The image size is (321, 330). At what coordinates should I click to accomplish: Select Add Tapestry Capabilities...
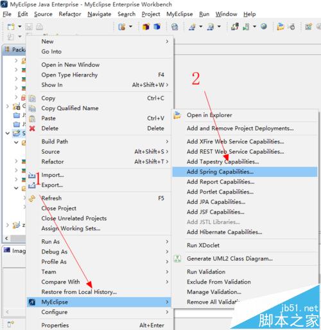[245, 161]
